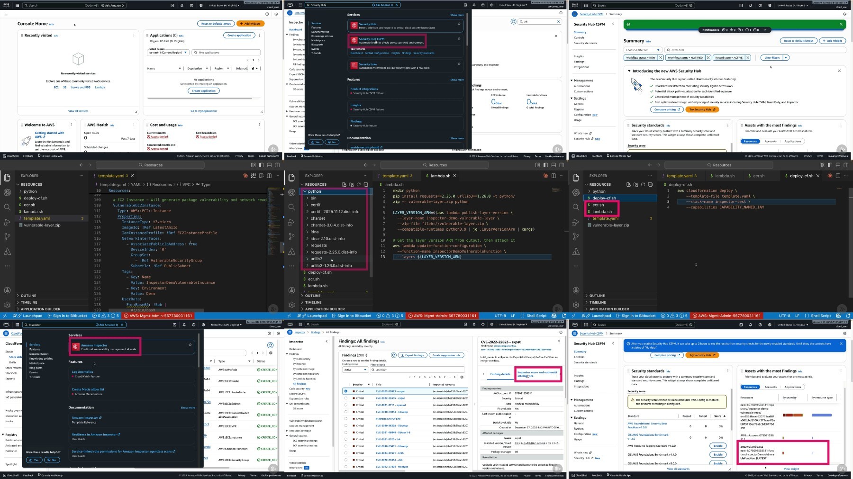The height and width of the screenshot is (479, 853).
Task: Open the 'Choose a filter set' dropdown
Action: click(643, 50)
